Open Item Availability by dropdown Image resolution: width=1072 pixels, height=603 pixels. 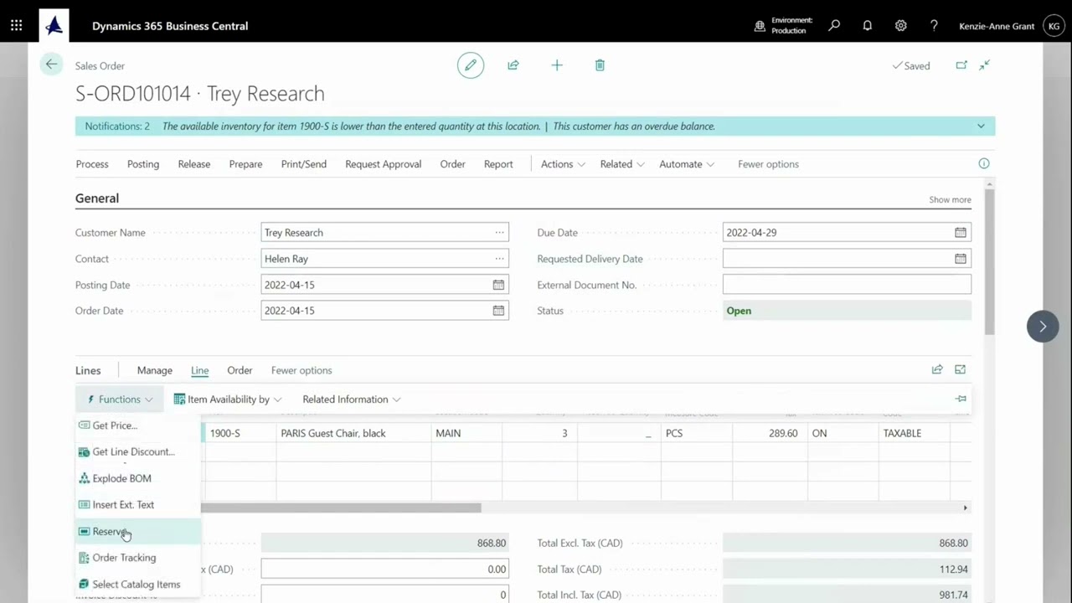pyautogui.click(x=228, y=399)
